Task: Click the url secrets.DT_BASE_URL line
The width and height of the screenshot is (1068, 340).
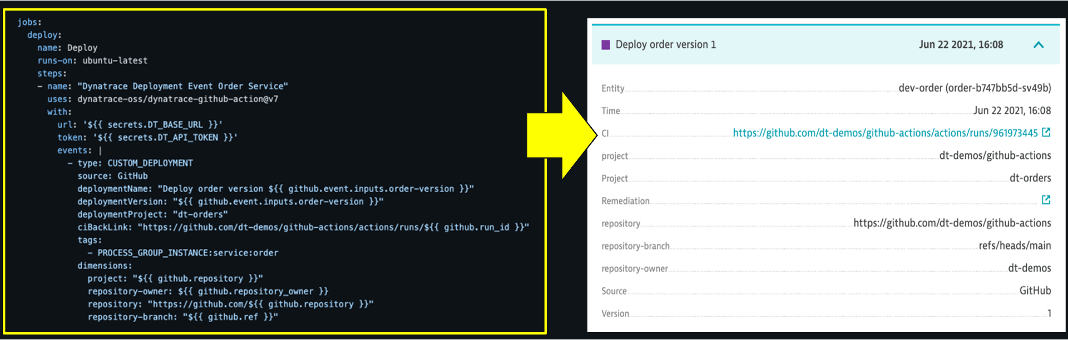Action: point(140,124)
